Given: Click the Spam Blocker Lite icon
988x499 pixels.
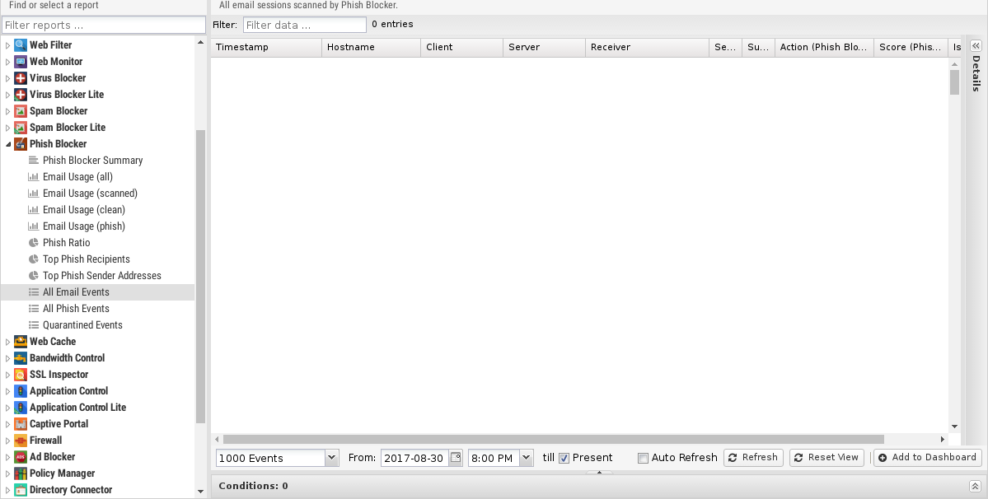Looking at the screenshot, I should pos(21,128).
